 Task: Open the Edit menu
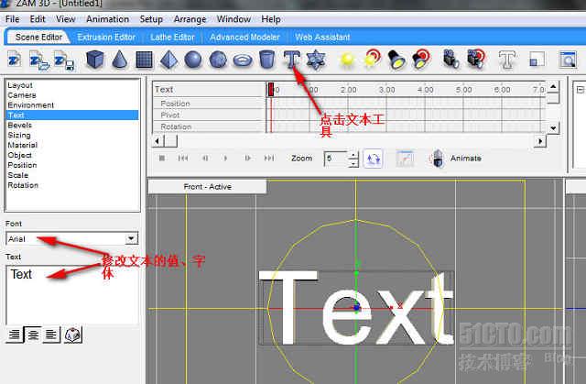coord(38,19)
